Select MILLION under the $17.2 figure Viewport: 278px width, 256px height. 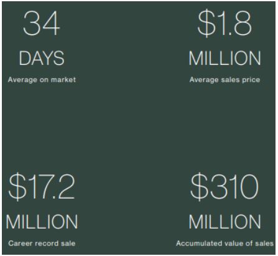pyautogui.click(x=42, y=222)
